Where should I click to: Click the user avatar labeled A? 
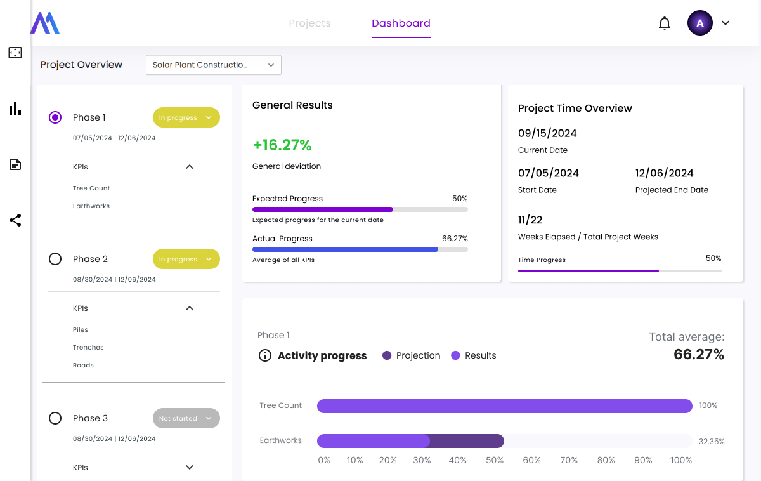click(699, 23)
